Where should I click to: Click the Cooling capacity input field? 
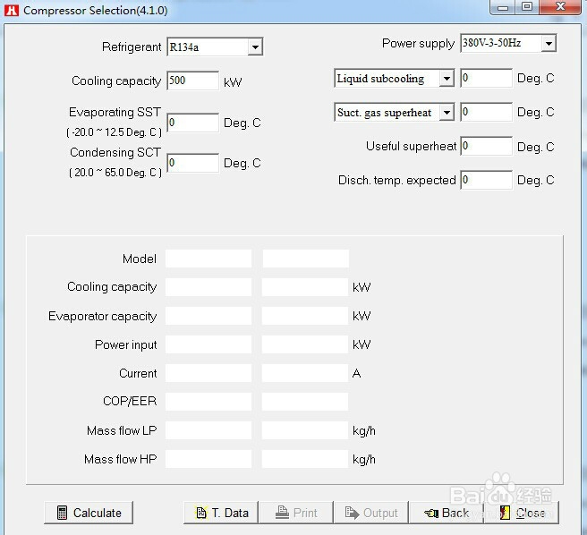click(x=192, y=81)
